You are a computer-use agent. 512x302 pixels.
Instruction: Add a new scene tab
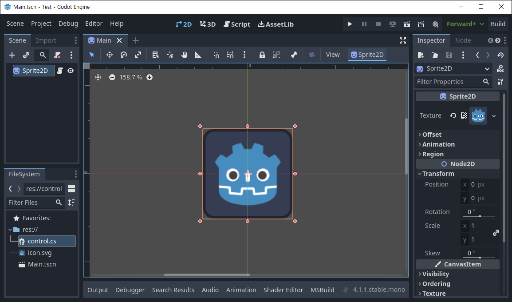tap(136, 40)
